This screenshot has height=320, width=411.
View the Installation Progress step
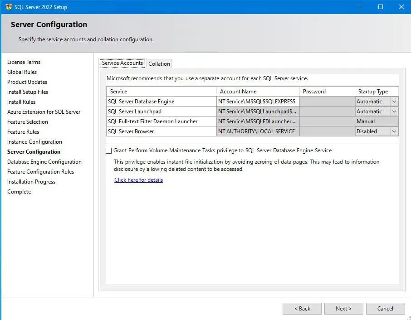point(31,181)
